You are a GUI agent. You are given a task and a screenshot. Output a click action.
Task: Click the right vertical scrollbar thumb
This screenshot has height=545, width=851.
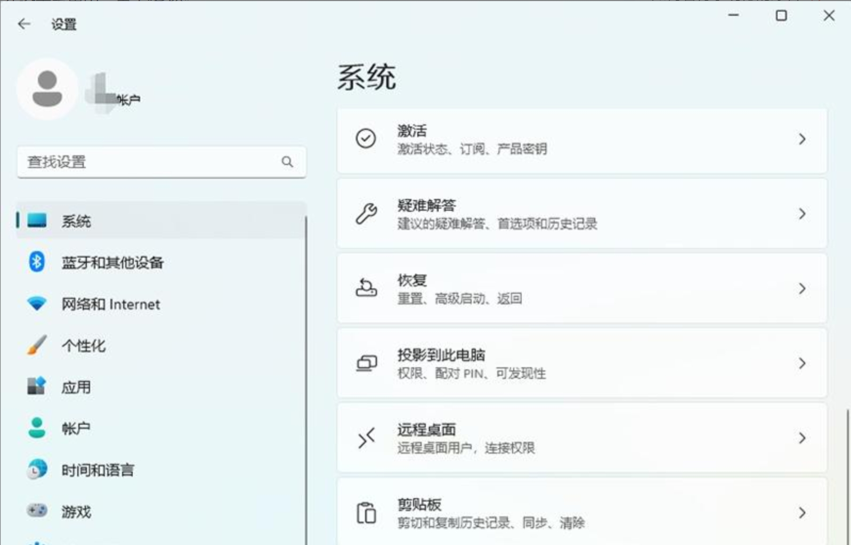847,477
